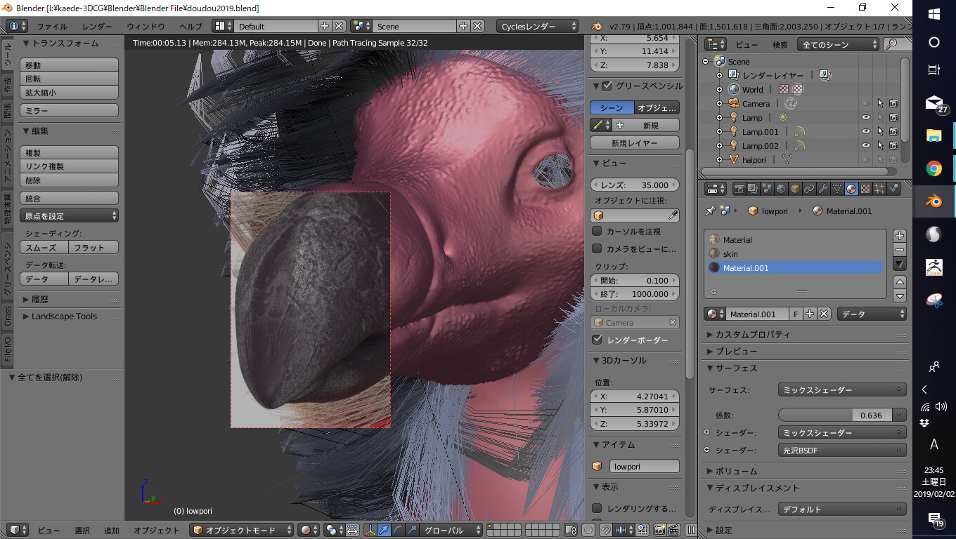
Task: Open glossy BSDF shader dropdown
Action: [842, 451]
